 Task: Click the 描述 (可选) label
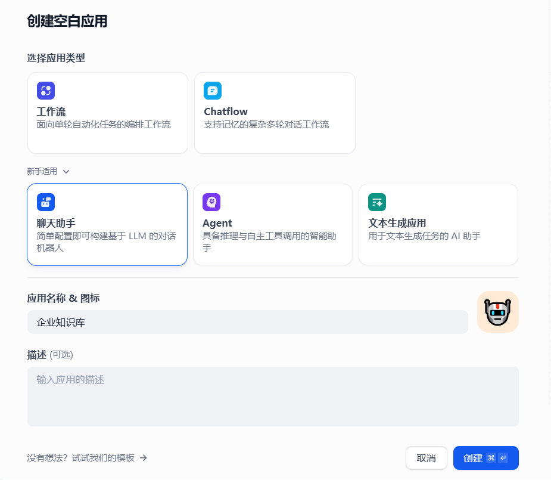pyautogui.click(x=50, y=355)
